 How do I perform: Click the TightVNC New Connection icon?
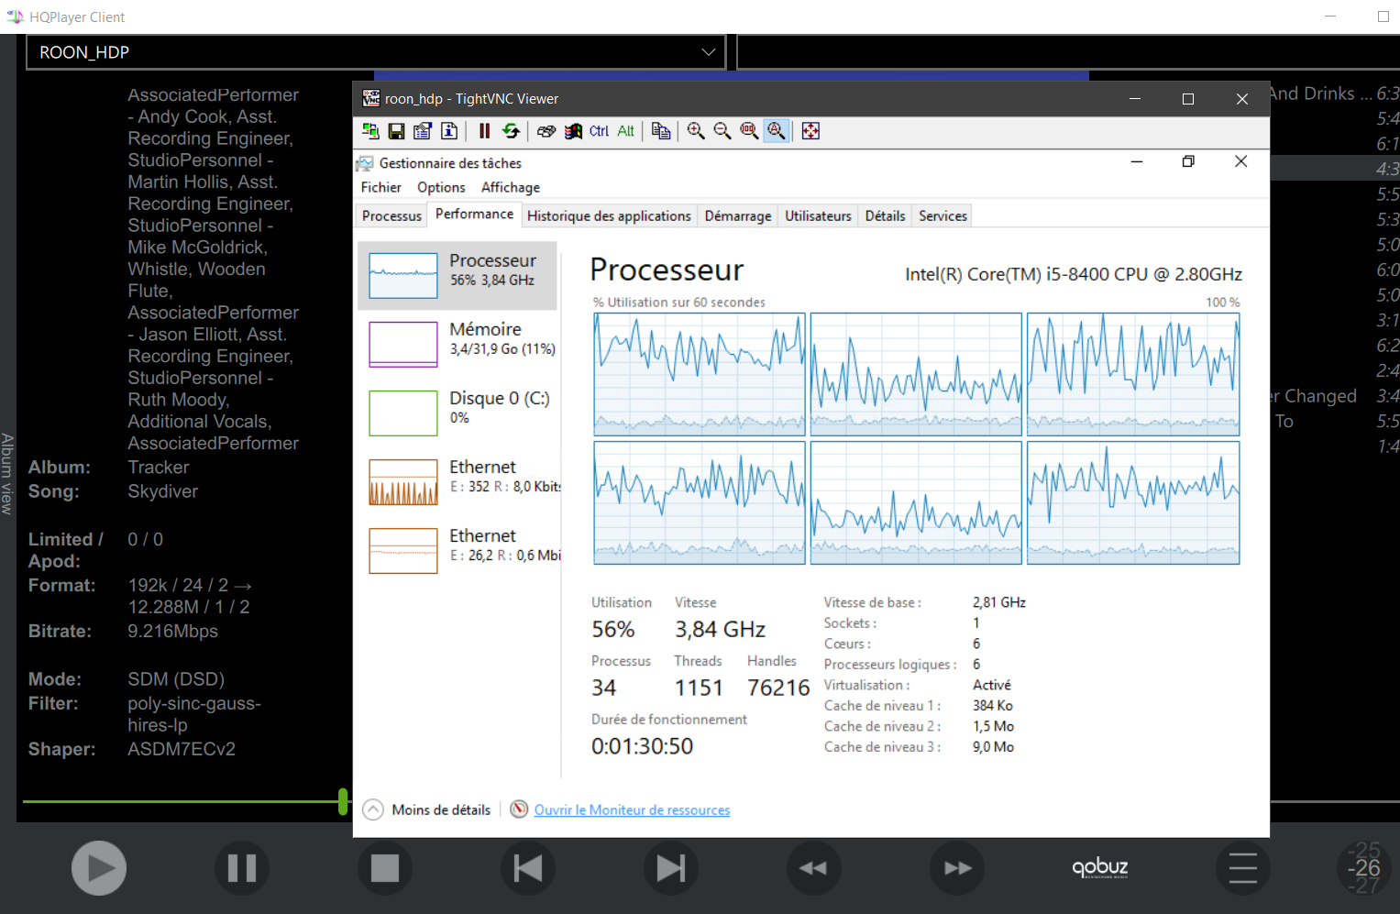coord(370,131)
